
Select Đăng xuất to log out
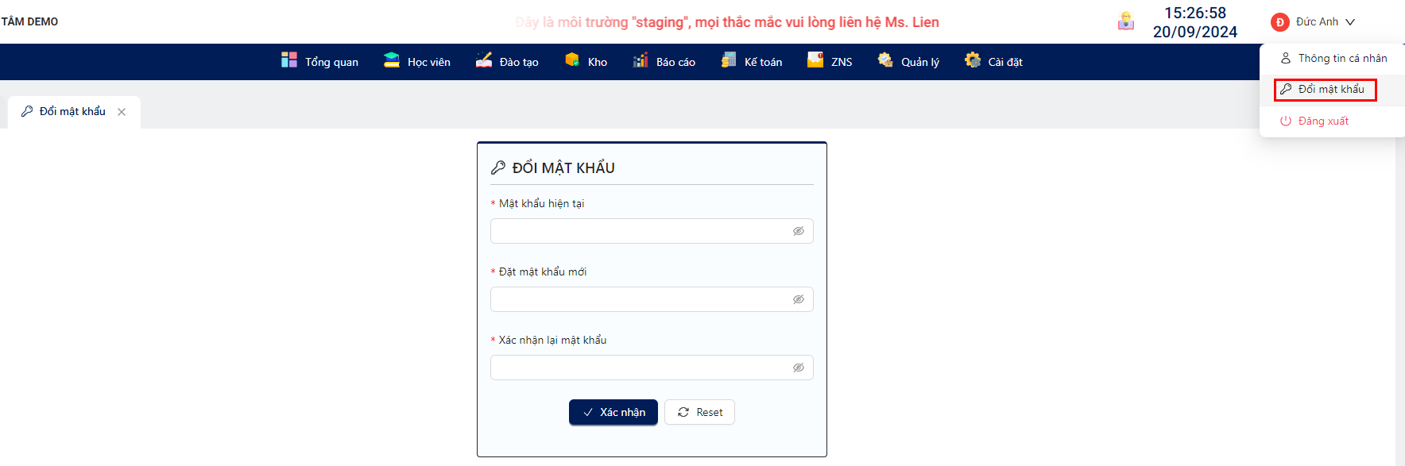pos(1332,121)
